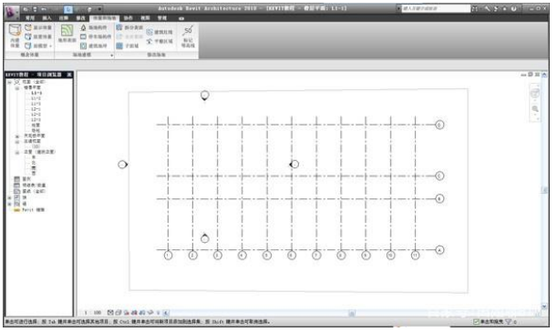Open the Collaborate ribbon tab
Viewport: 558px width, 332px height.
[x=129, y=18]
